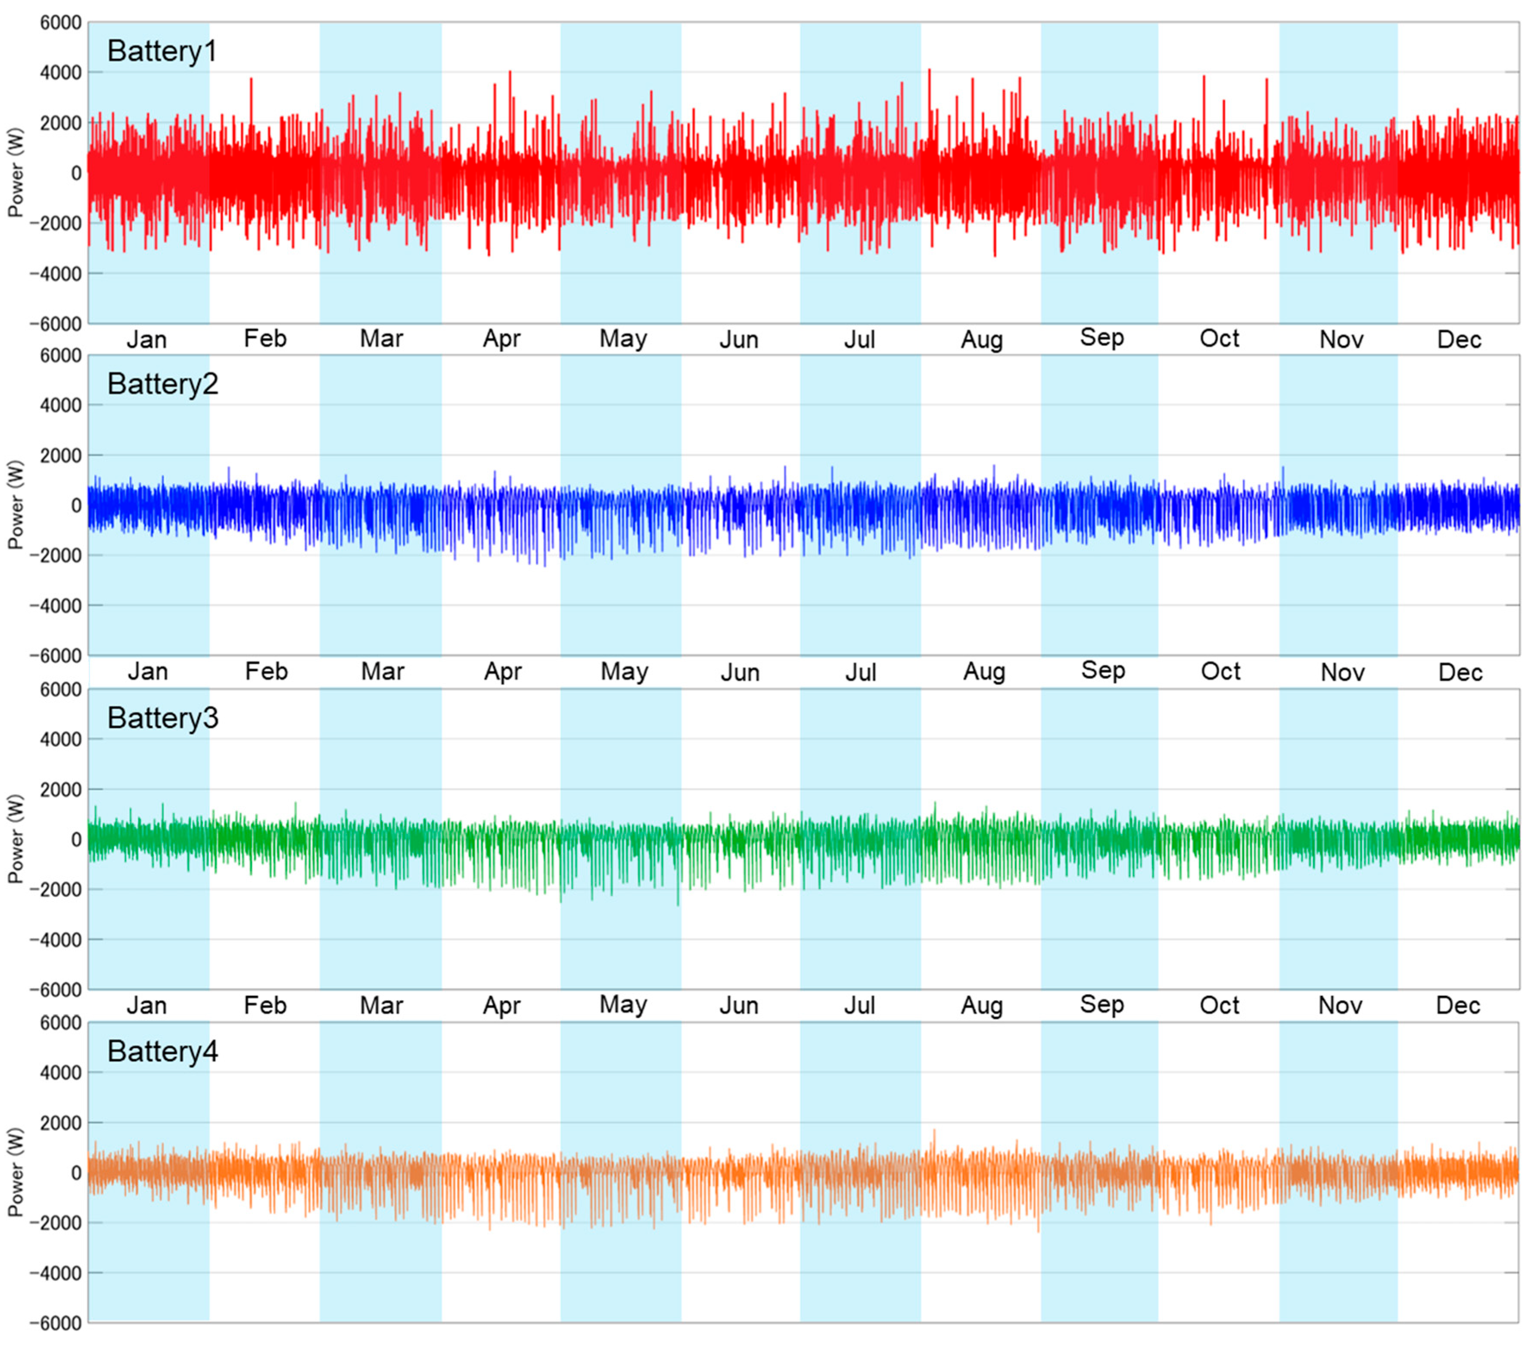Click the Battery2 chart title label
Viewport: 1534px width, 1345px height.
(163, 384)
